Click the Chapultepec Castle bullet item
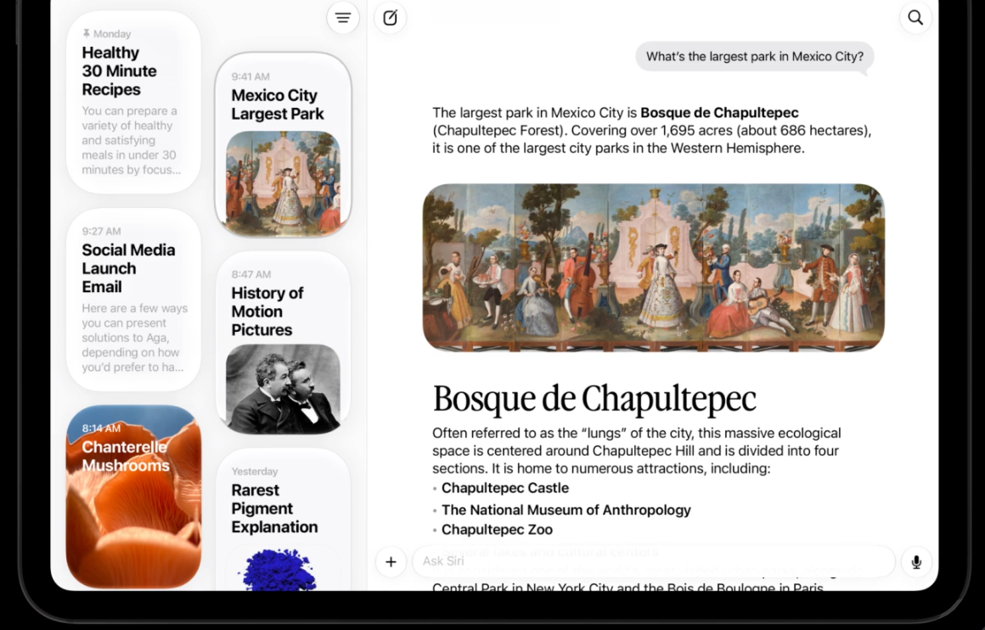The image size is (985, 630). click(505, 488)
